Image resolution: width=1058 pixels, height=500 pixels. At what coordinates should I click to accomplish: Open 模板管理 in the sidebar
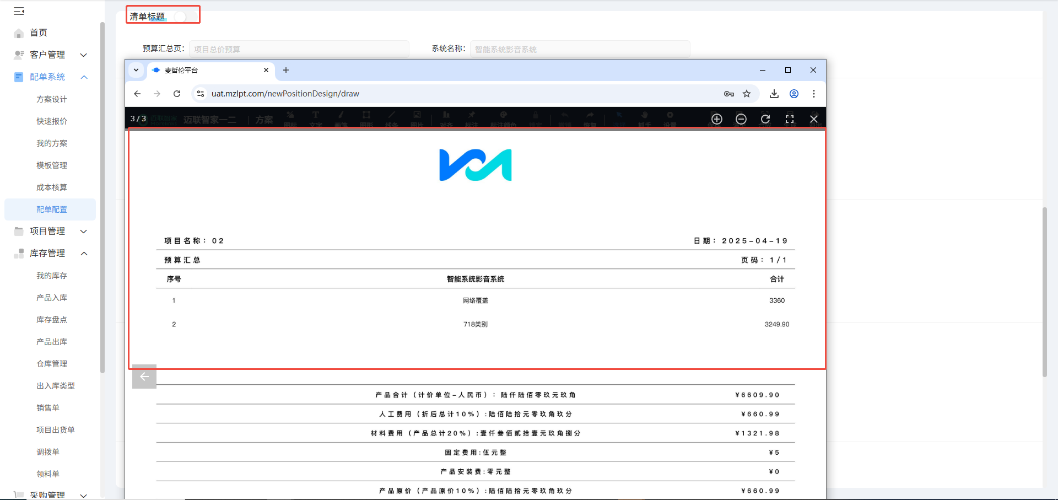pos(52,165)
